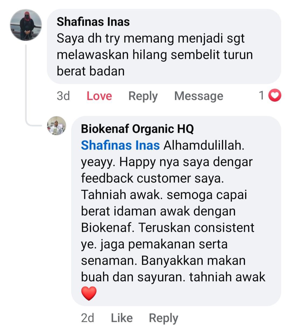View the reaction count of 1
The height and width of the screenshot is (334, 291).
coord(261,96)
